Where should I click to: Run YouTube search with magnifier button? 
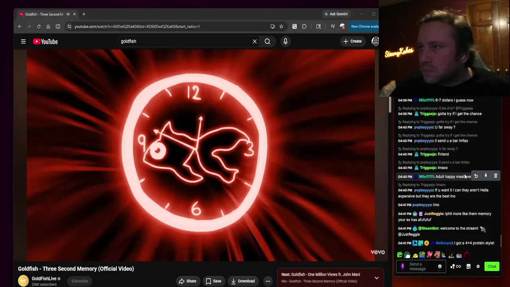pos(267,41)
